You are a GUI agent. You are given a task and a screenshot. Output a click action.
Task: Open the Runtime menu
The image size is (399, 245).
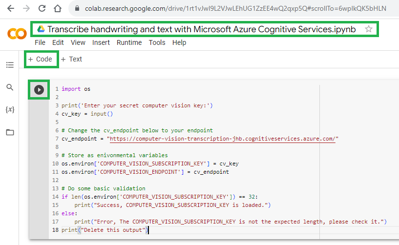tap(129, 42)
